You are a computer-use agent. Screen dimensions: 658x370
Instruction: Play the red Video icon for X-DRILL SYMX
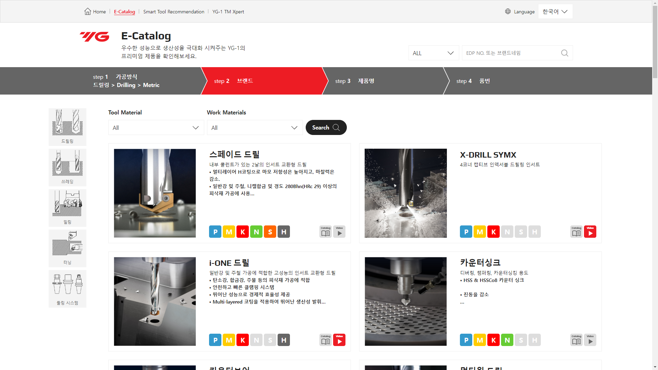pyautogui.click(x=590, y=232)
